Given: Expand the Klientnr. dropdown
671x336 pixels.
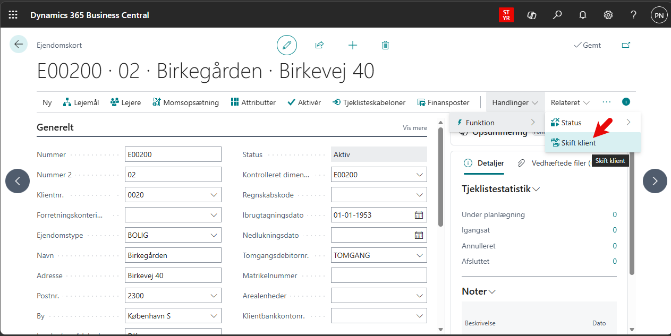Looking at the screenshot, I should 214,195.
